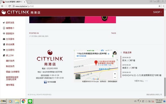166x104 pixels.
Task: Select the 服飾配件 diamond icon
Action: (x=4, y=34)
